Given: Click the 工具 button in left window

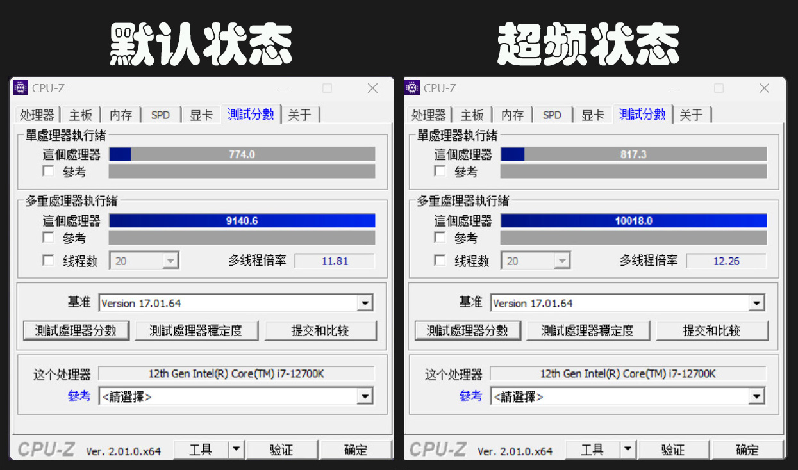Looking at the screenshot, I should (x=201, y=450).
